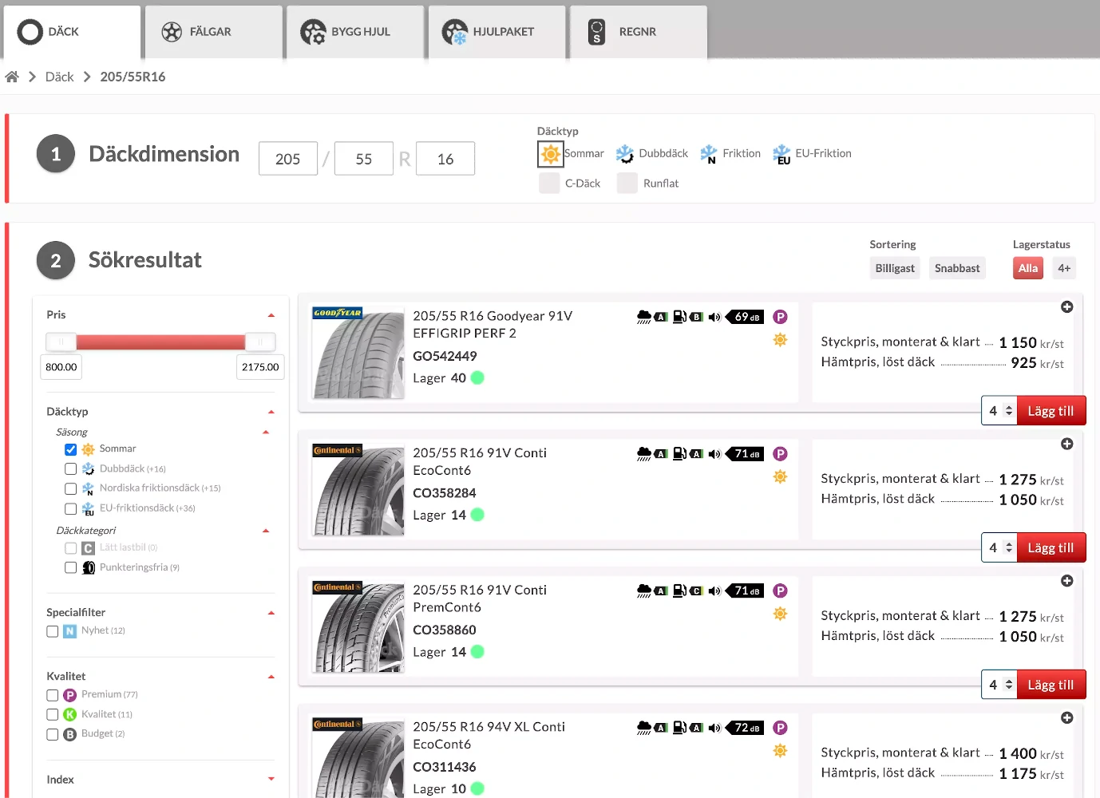The width and height of the screenshot is (1100, 798).
Task: Collapse the Pris filter section
Action: [271, 315]
